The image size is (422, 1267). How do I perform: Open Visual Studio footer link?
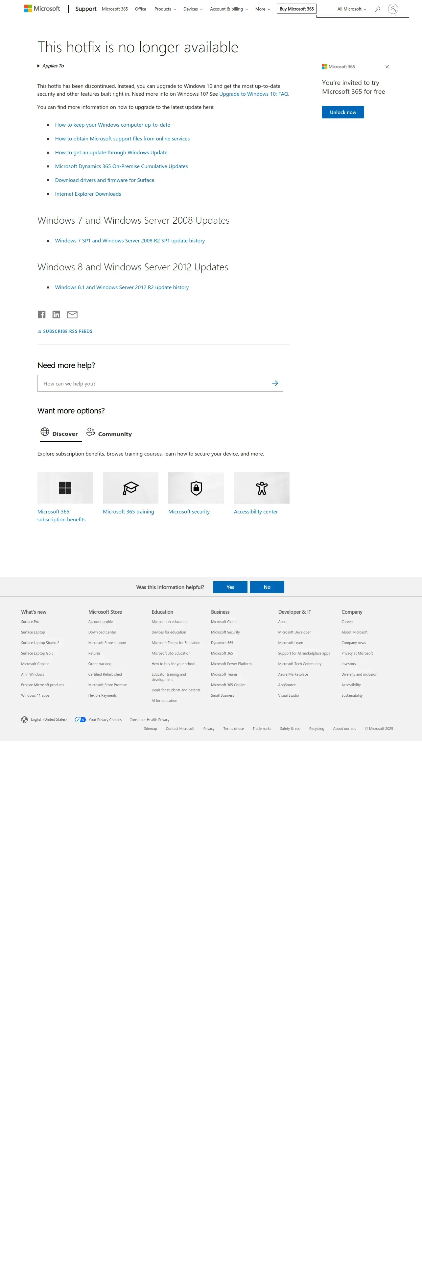(288, 695)
